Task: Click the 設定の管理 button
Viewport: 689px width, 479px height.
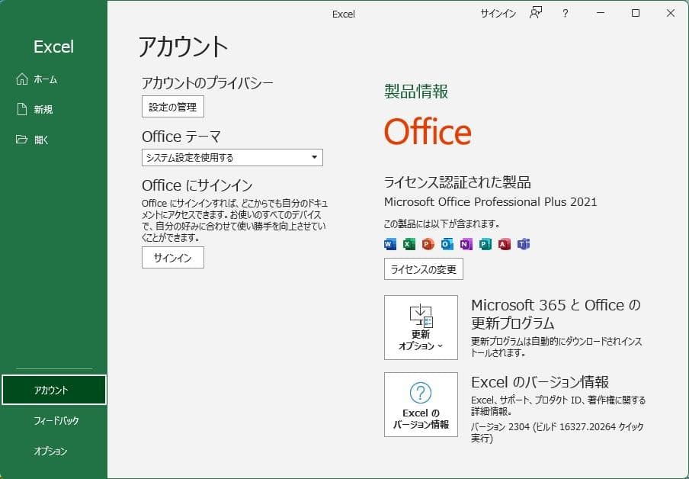Action: point(172,106)
